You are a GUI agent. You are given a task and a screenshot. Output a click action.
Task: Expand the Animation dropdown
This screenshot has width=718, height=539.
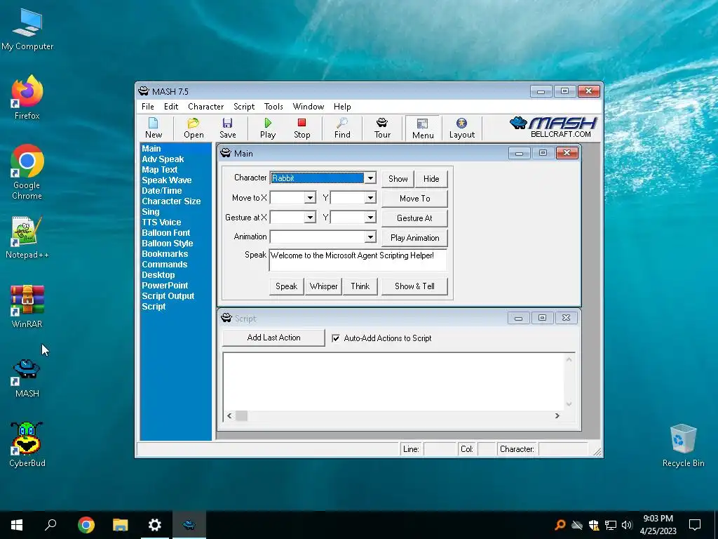tap(370, 237)
